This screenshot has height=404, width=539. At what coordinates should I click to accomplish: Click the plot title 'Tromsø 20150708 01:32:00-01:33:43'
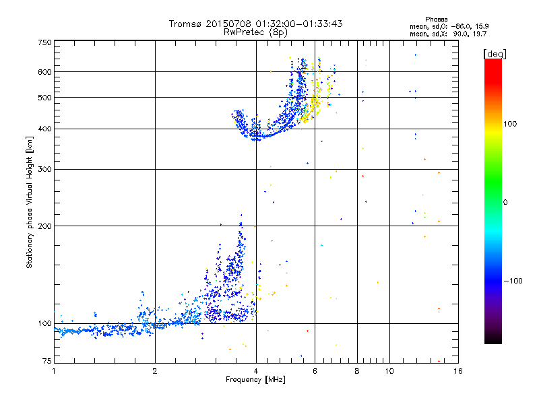click(255, 24)
